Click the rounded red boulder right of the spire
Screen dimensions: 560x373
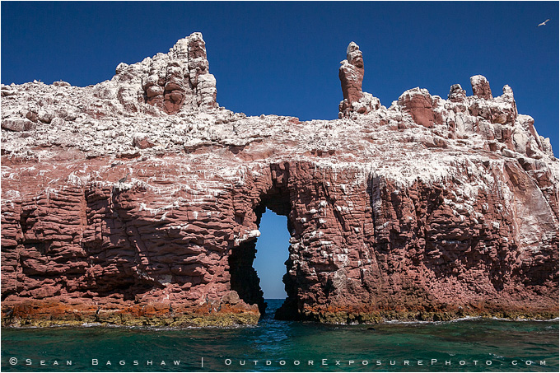point(418,107)
